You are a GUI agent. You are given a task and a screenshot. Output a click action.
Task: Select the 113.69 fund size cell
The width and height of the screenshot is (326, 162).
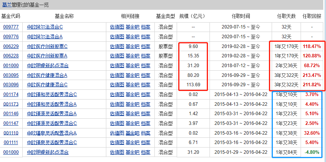click(x=193, y=85)
